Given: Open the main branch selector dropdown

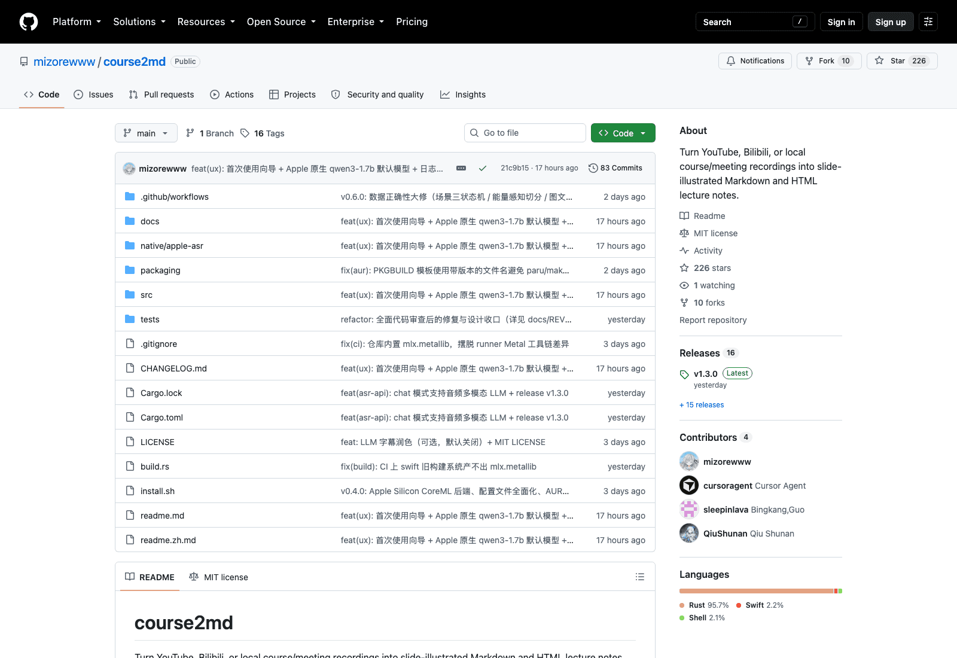Looking at the screenshot, I should pyautogui.click(x=146, y=133).
